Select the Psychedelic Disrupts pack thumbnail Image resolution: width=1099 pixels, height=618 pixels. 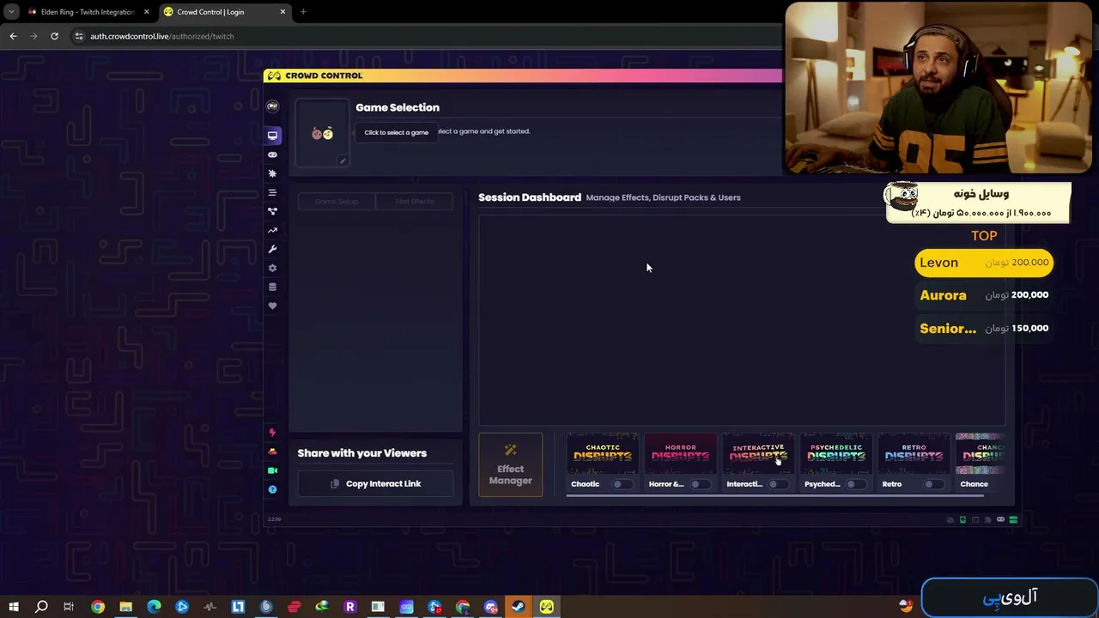tap(835, 454)
